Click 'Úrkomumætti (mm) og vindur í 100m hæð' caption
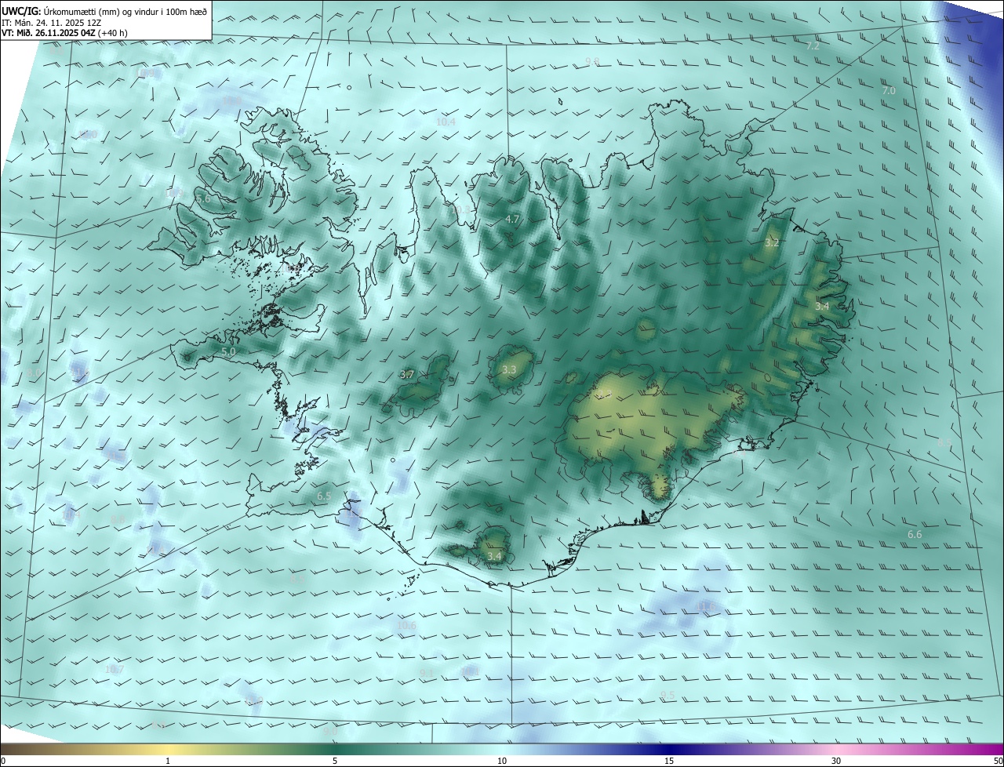The height and width of the screenshot is (767, 1004). [125, 12]
